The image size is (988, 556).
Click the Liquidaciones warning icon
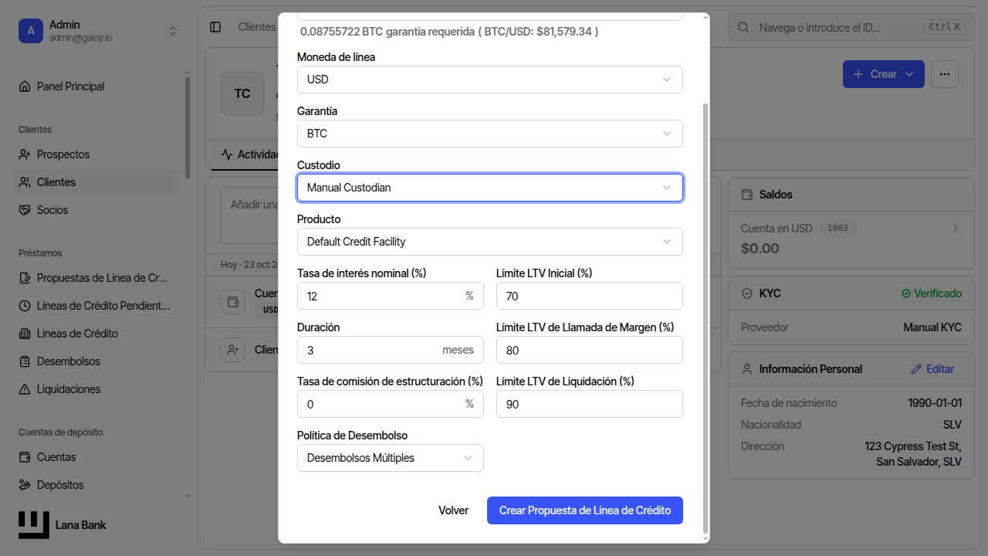[25, 389]
